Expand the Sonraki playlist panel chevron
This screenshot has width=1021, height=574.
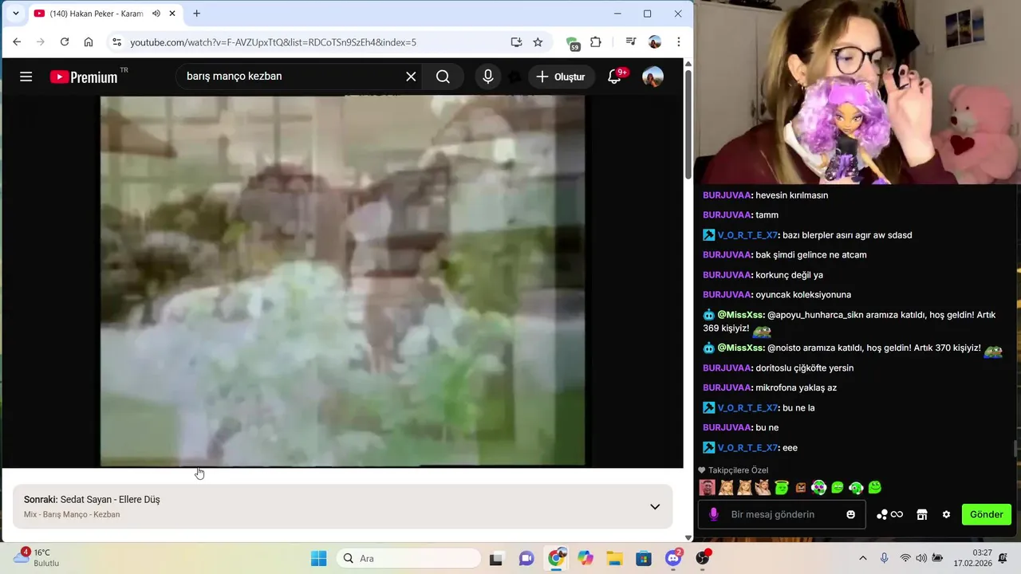[655, 506]
